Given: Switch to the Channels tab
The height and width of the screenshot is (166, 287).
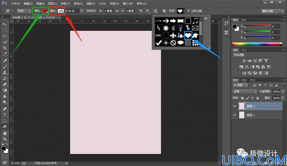Looking at the screenshot, I should point(244,80).
